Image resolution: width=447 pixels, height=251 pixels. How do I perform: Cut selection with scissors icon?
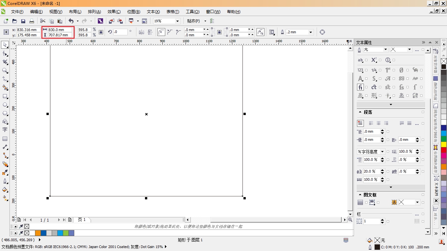43,21
